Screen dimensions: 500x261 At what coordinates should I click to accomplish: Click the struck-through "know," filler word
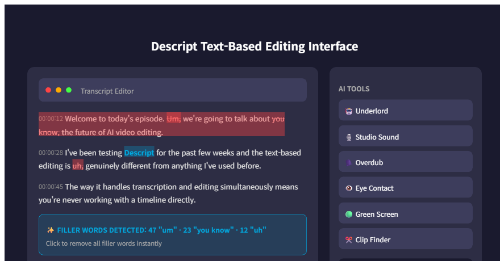tap(49, 132)
